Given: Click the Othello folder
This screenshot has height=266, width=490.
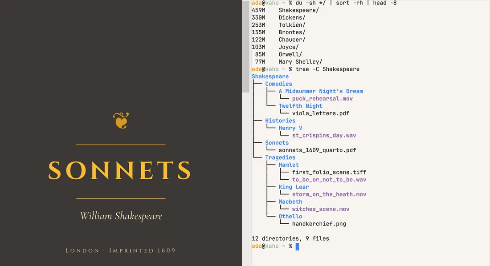Looking at the screenshot, I should tap(290, 216).
